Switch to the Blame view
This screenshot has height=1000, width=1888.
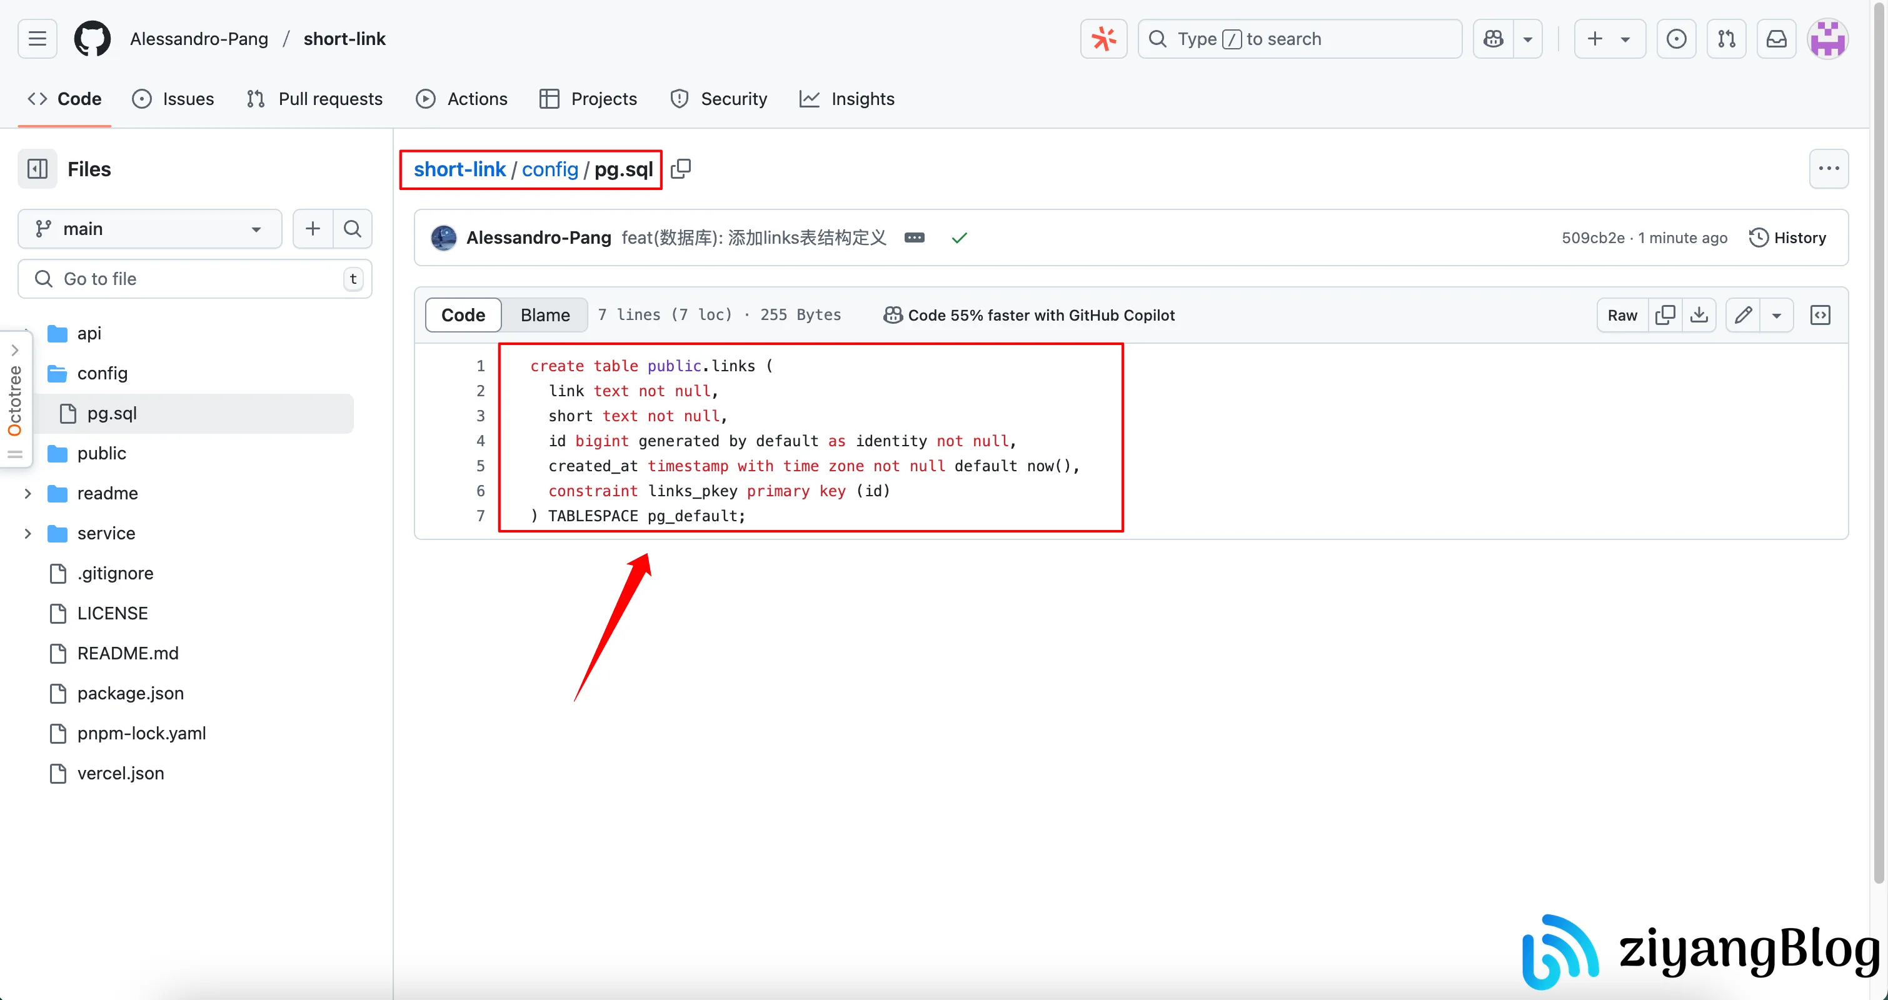coord(545,315)
